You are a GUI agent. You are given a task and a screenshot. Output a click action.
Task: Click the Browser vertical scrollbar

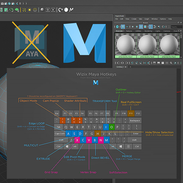181,45
